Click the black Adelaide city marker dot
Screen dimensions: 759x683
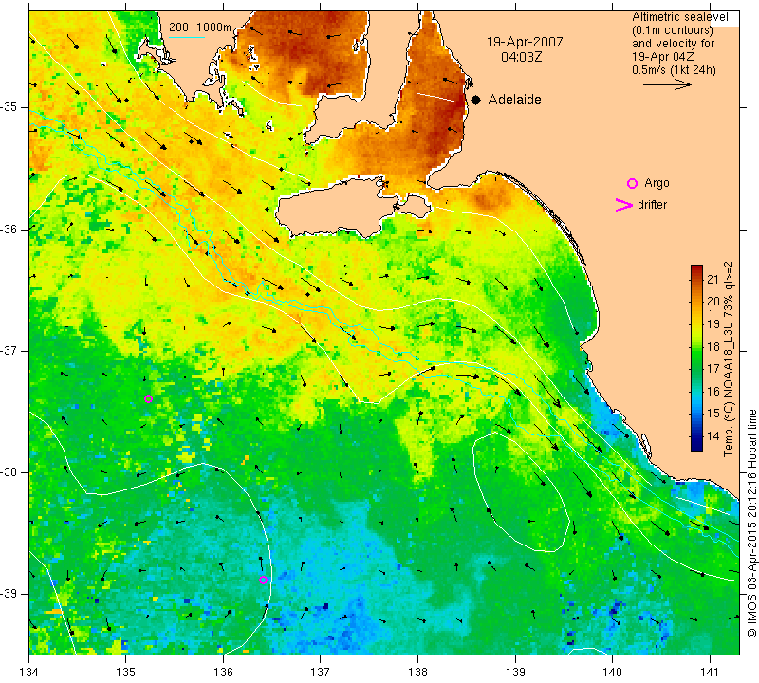tap(476, 100)
